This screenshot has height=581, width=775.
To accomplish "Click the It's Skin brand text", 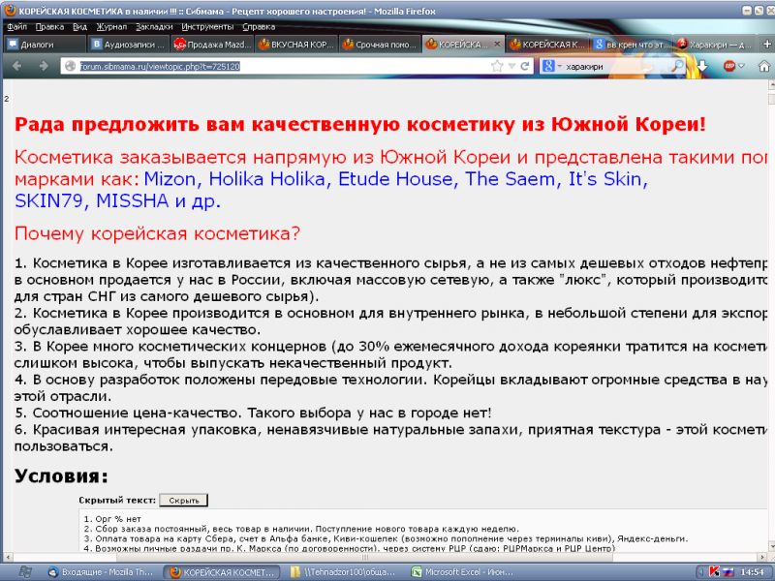I will 604,179.
